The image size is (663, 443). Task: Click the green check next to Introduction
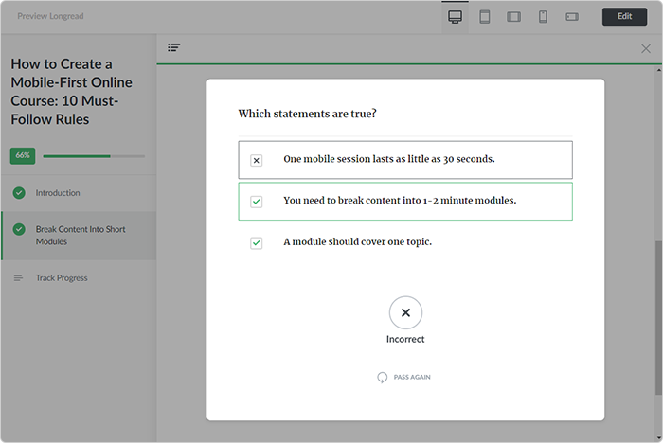coord(19,193)
